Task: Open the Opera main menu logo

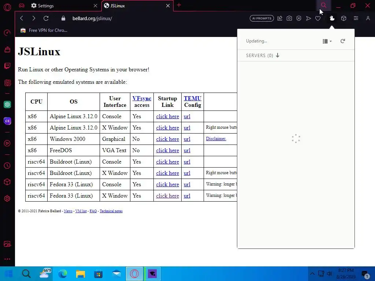Action: 7,7
